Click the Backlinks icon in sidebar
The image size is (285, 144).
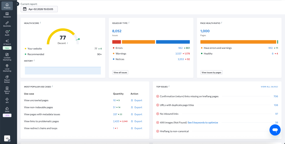tap(7, 23)
